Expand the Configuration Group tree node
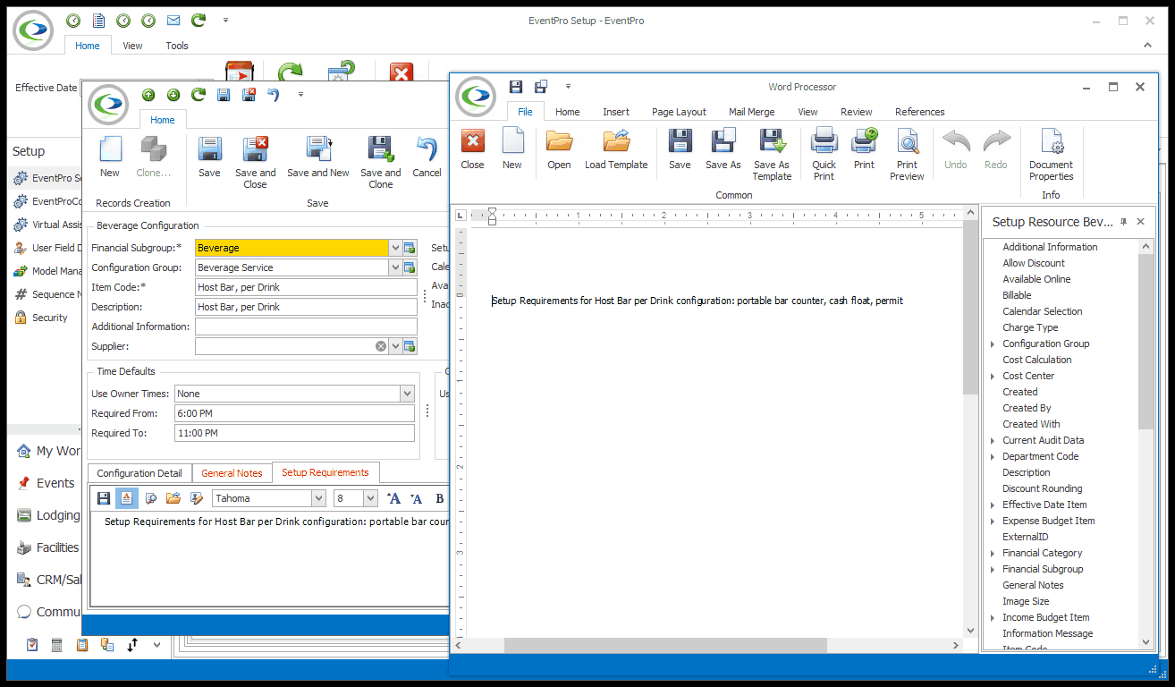The width and height of the screenshot is (1175, 687). (x=993, y=343)
